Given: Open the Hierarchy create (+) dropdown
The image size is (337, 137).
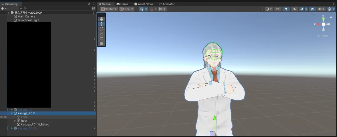Looking at the screenshot, I should [4, 8].
